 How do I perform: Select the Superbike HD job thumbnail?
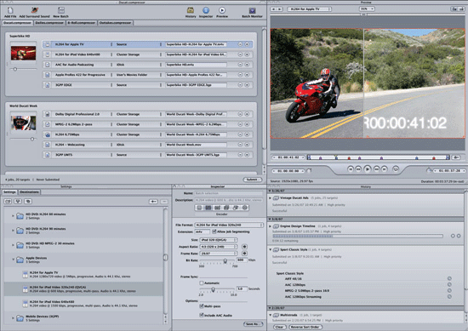pos(23,53)
